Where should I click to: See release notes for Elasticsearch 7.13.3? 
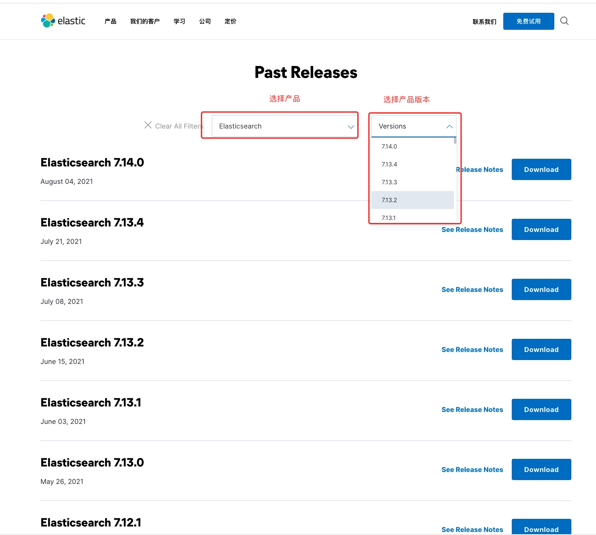point(472,289)
